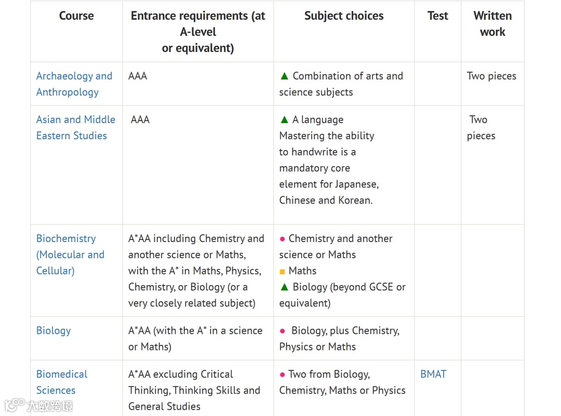Open the Archaeology and Anthropology course link
The width and height of the screenshot is (561, 416).
pyautogui.click(x=74, y=84)
